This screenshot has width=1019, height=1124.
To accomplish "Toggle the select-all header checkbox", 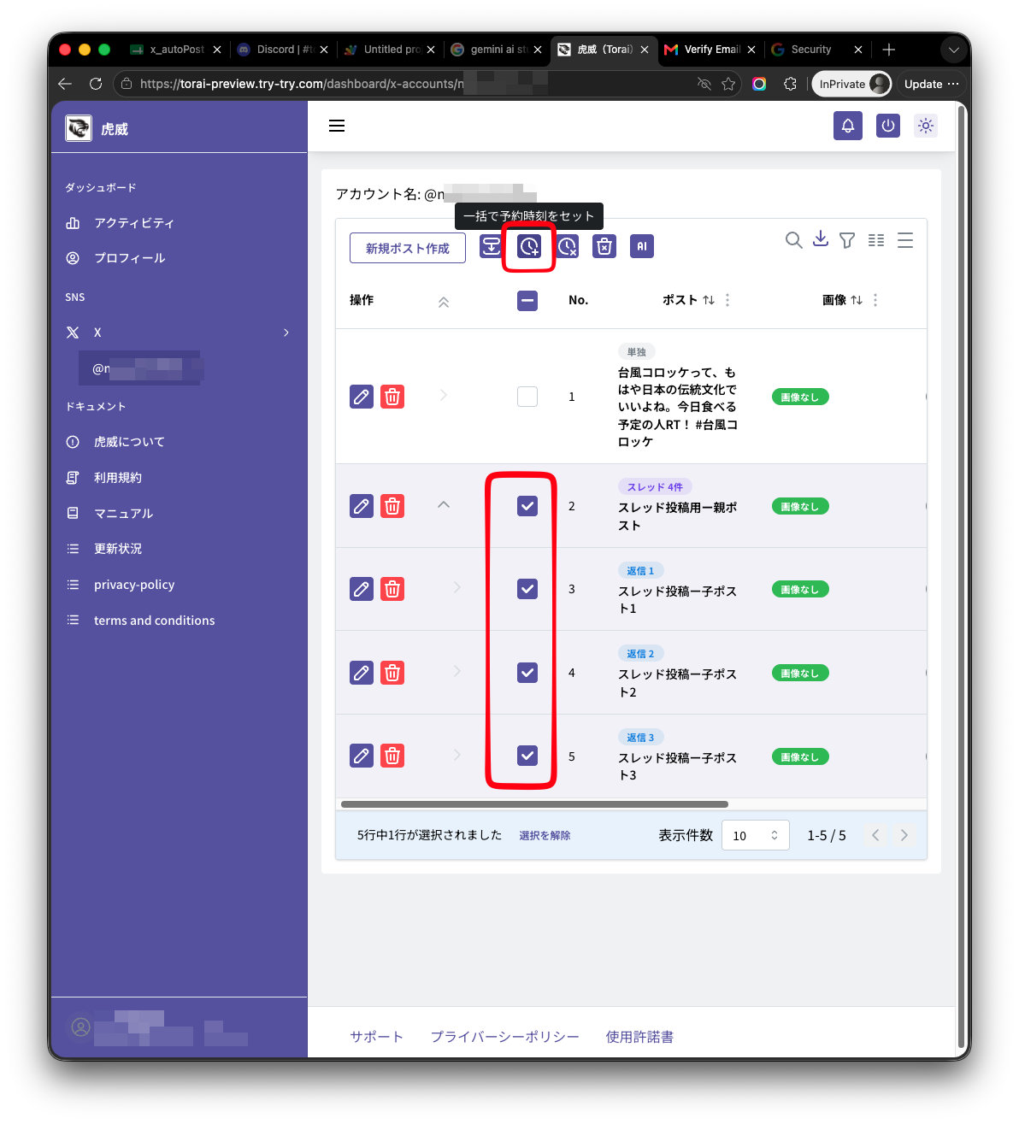I will [x=527, y=301].
